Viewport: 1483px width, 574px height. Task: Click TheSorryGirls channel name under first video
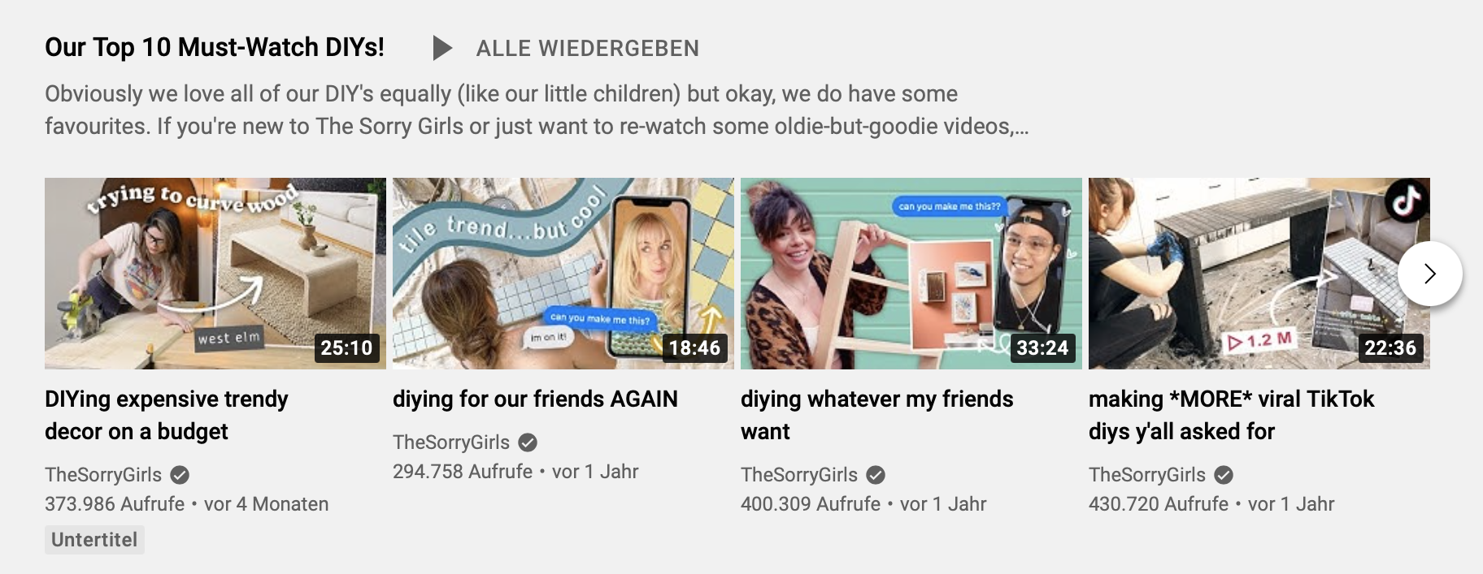click(x=103, y=475)
